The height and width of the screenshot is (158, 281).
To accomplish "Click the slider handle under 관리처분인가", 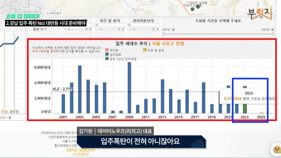I will (x=134, y=29).
